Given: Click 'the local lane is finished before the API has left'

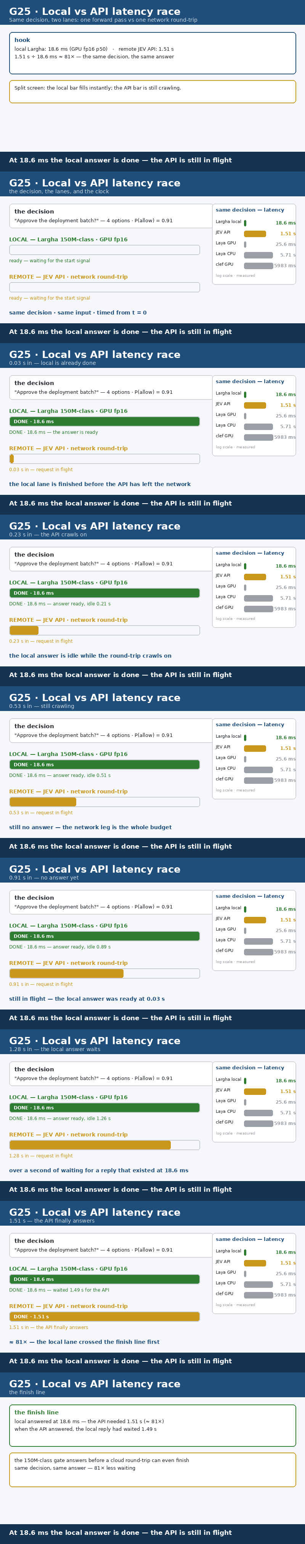Looking at the screenshot, I should [100, 484].
